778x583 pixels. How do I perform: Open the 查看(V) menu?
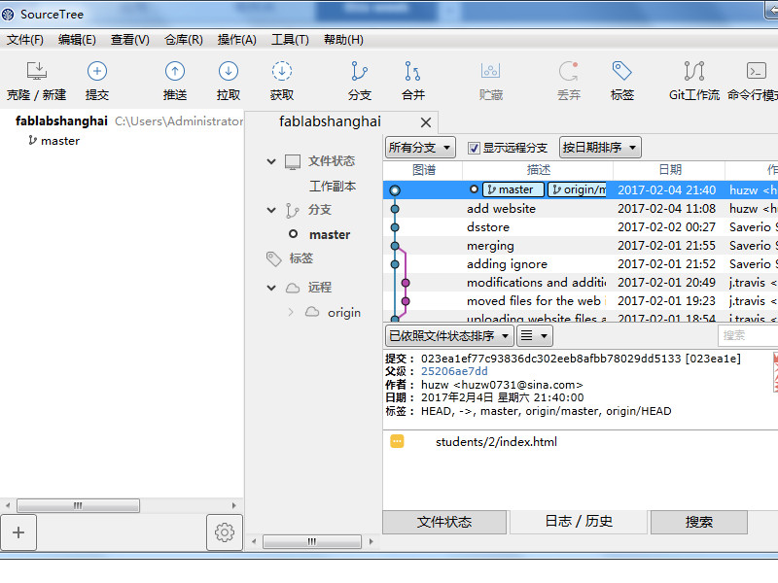click(130, 40)
